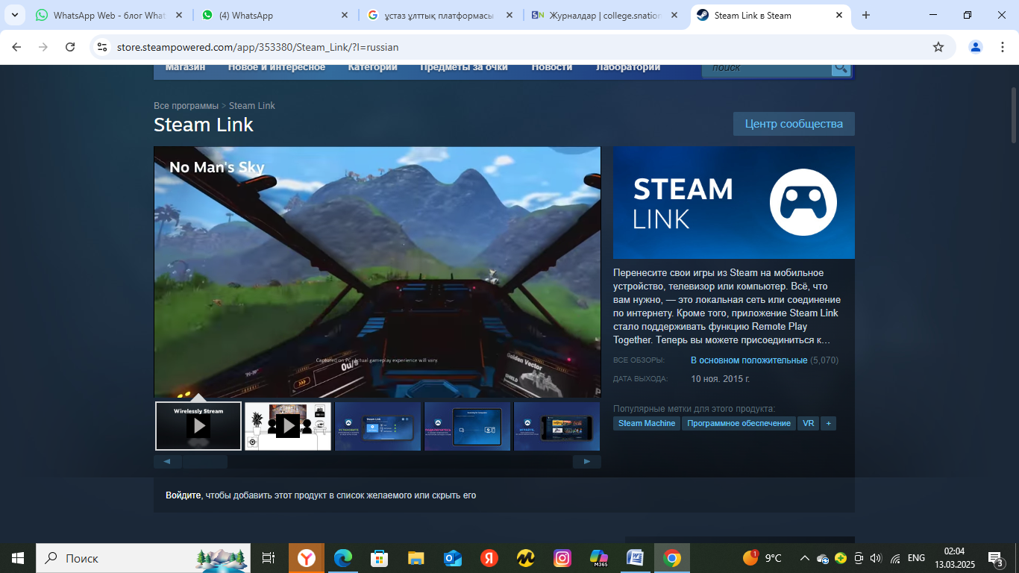Select the 'Подключитесь' screenshot thumbnail
This screenshot has height=573, width=1019.
[x=467, y=426]
